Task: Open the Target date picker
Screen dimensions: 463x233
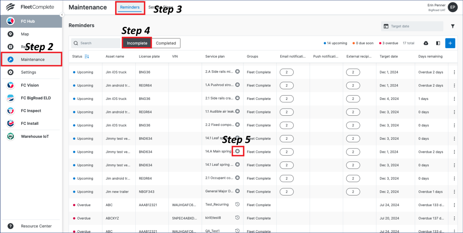Action: tap(412, 26)
